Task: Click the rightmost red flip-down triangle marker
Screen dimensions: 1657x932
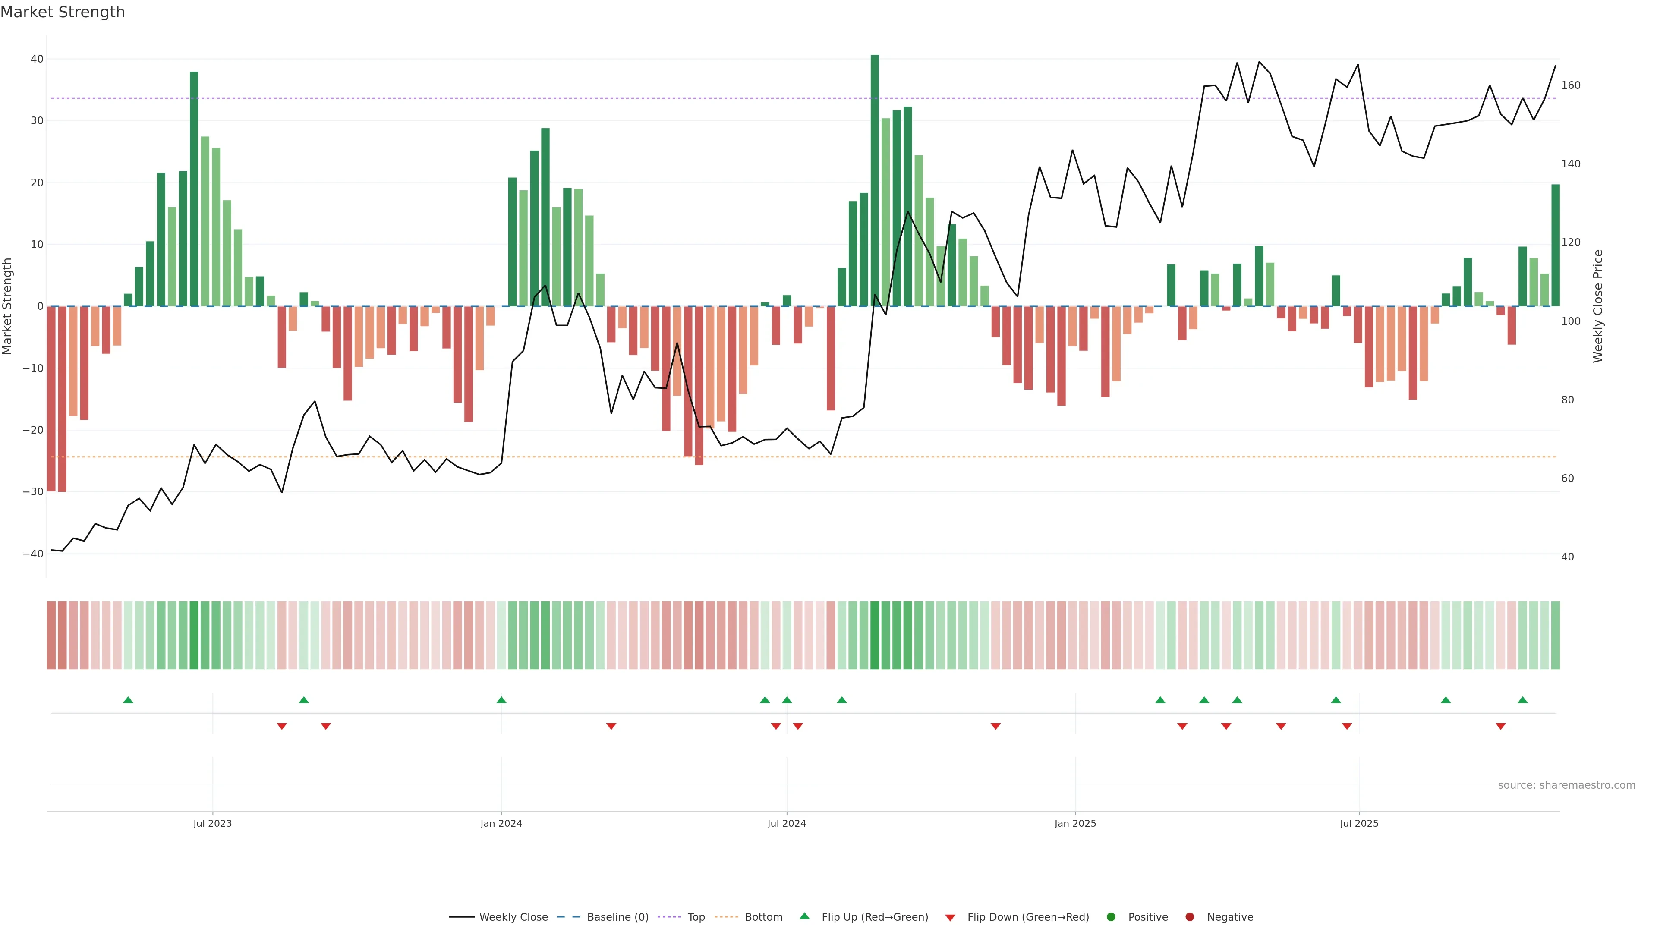Action: 1501,726
